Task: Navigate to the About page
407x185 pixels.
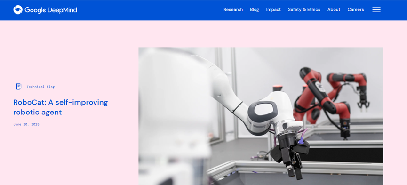Action: (334, 9)
